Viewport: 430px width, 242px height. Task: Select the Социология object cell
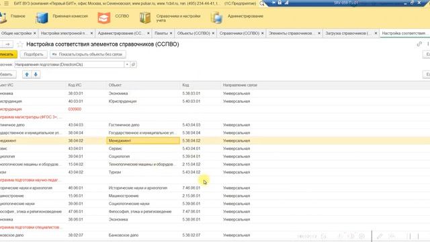(143, 157)
